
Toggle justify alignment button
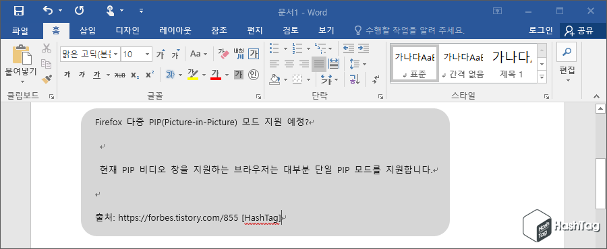[319, 64]
